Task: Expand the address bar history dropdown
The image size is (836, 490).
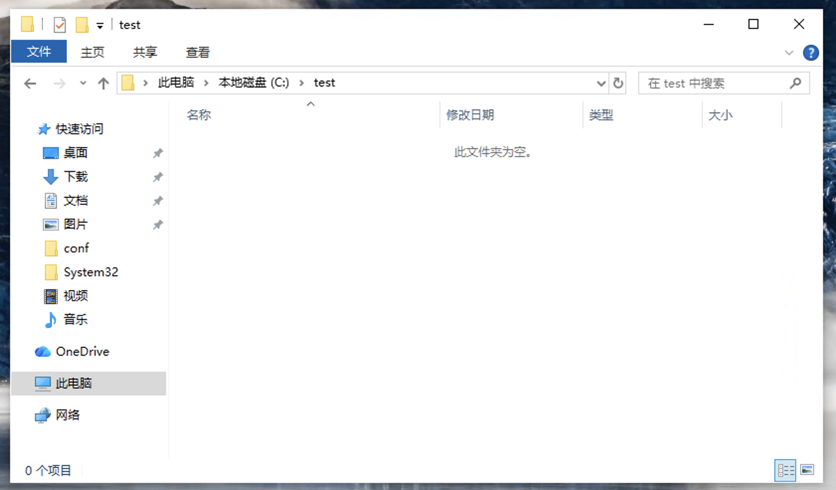Action: [x=601, y=83]
